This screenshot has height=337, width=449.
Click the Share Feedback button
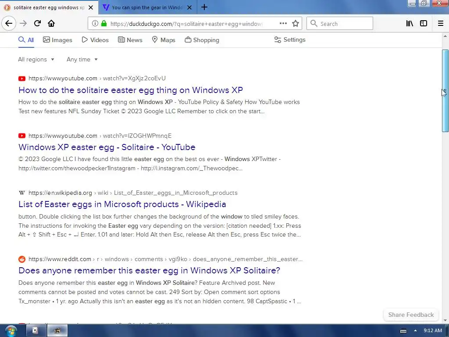[x=411, y=315]
